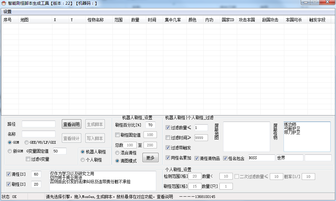
Task: Click the 刷怪范围 field showing 15
Action: [195, 186]
